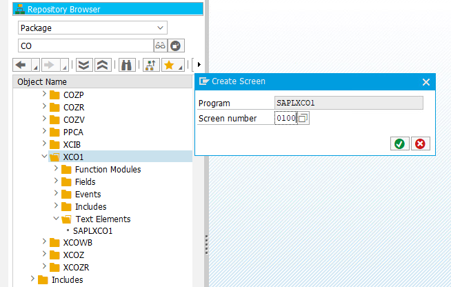Click the round icon right of the glasses
This screenshot has width=451, height=287.
click(176, 46)
